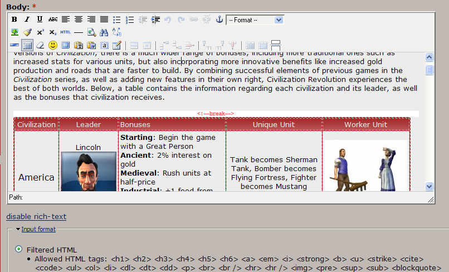The width and height of the screenshot is (449, 272).
Task: Click the editor scrollbar thumb
Action: click(x=429, y=70)
